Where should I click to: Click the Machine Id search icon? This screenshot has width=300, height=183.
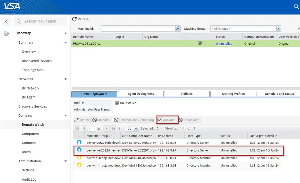[x=178, y=28]
